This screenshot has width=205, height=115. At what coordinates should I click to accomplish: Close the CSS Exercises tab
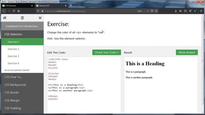32,6
